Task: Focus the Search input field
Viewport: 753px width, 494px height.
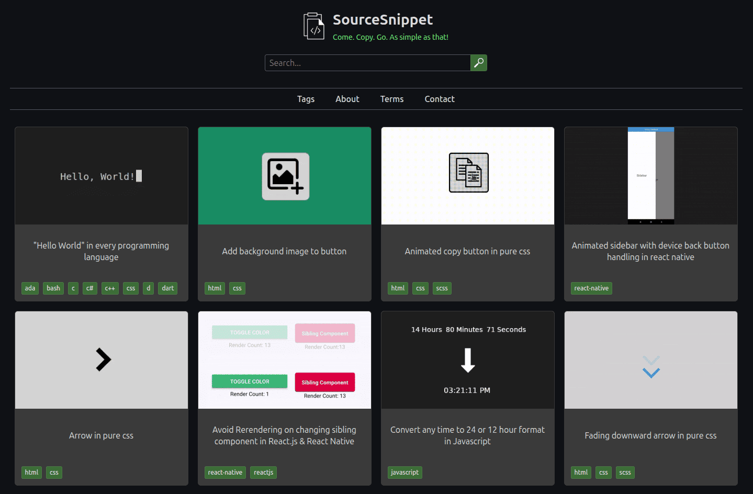Action: coord(367,63)
